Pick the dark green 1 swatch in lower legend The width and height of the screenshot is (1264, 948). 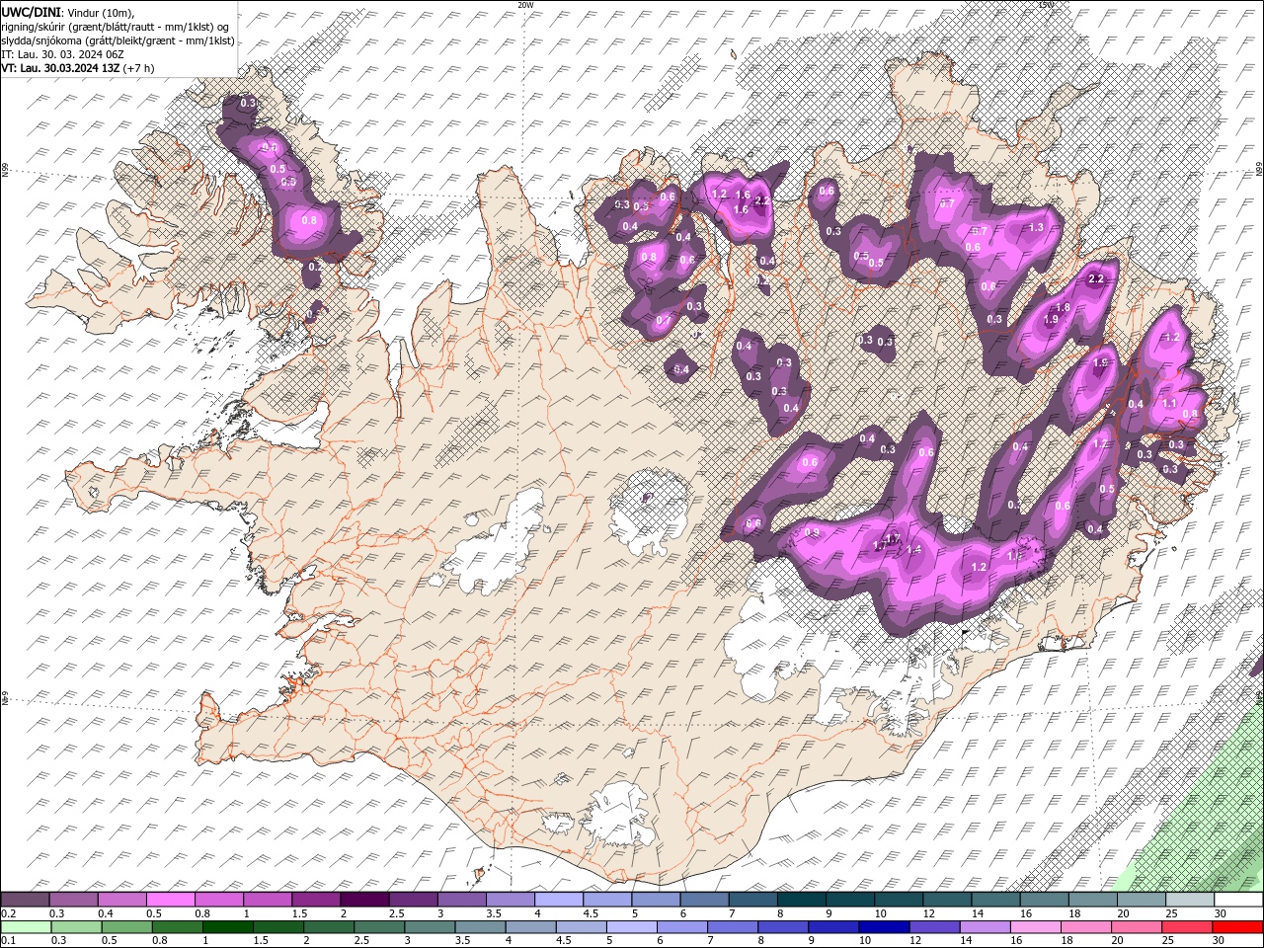pyautogui.click(x=227, y=927)
